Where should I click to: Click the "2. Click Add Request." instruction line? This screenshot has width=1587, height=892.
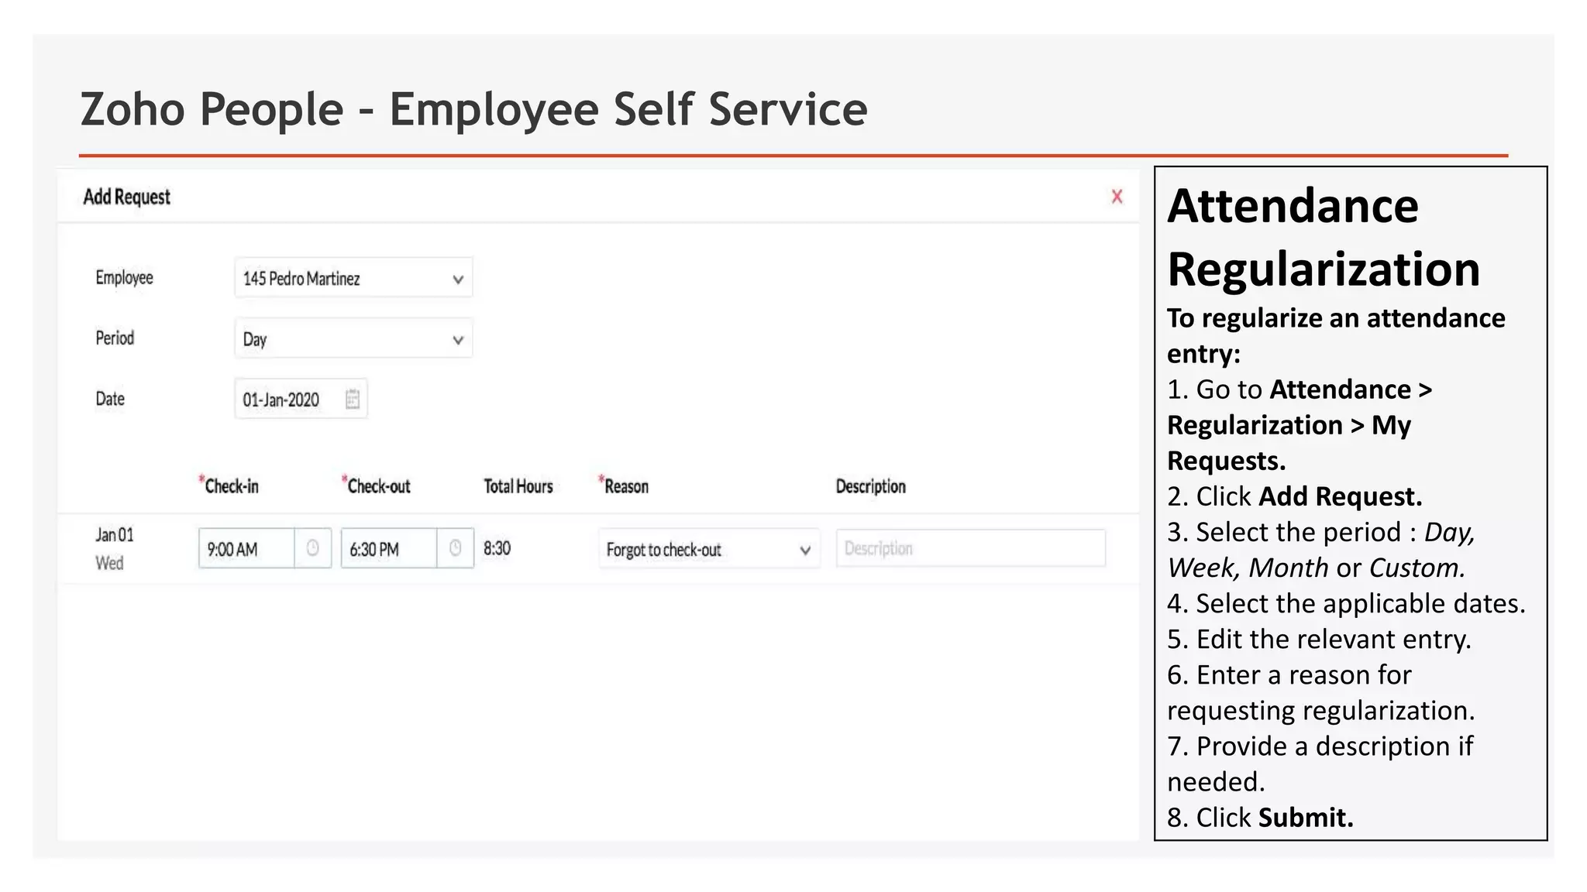[x=1294, y=496]
